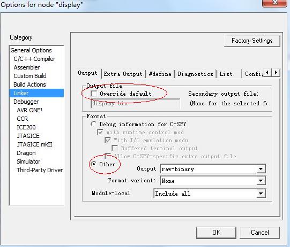Enable the Override default checkbox

coord(94,94)
